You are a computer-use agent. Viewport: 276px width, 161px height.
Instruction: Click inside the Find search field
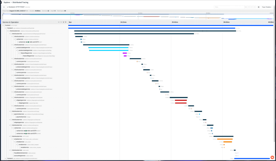tap(229, 7)
